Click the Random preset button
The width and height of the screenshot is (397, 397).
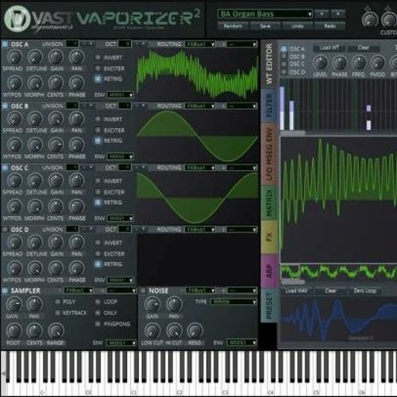233,26
